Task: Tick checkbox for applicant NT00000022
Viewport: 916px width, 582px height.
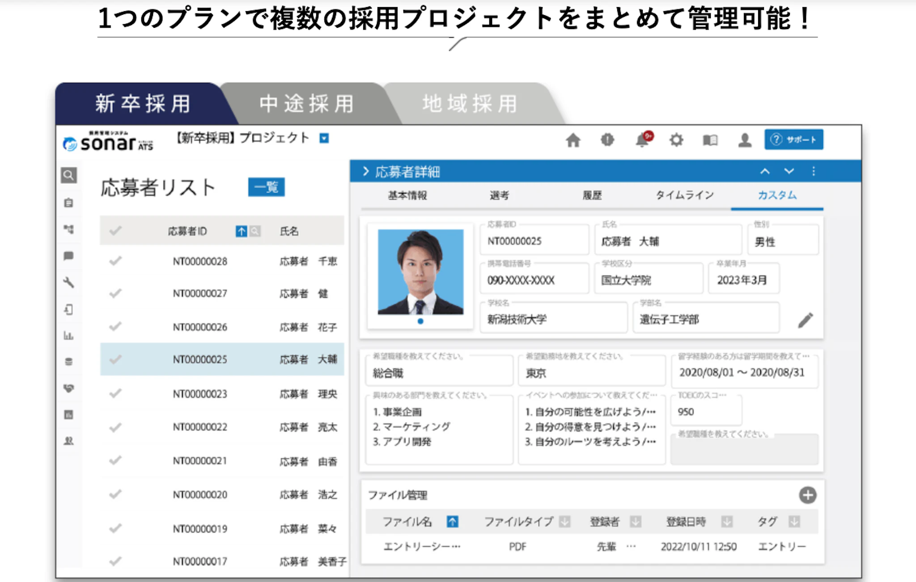Action: (x=115, y=427)
